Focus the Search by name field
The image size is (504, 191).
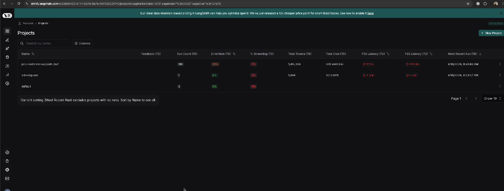click(44, 43)
